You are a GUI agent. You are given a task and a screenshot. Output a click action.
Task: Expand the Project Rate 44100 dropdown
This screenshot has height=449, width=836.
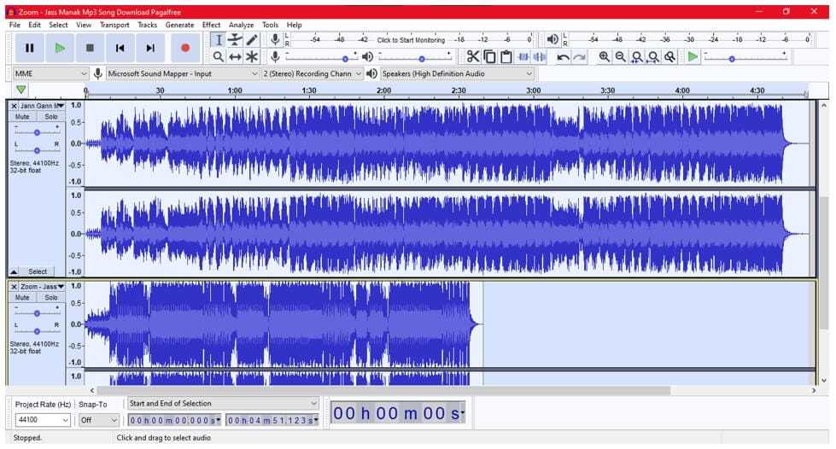43,420
